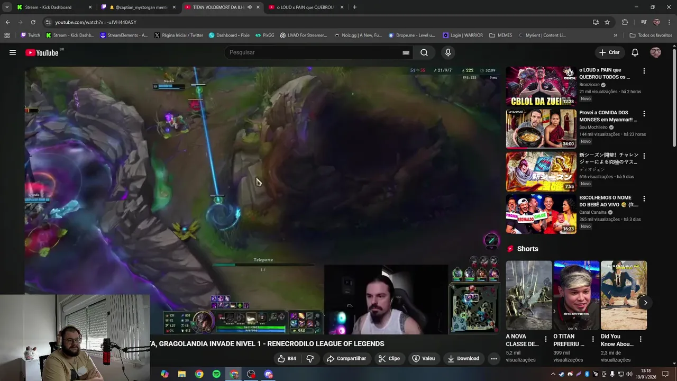
Task: Open options for A NOVA CLASSE short
Action: (545, 339)
